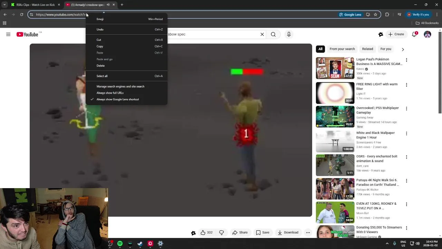Open options for EVEN AT 130KG ROONEY video
The width and height of the screenshot is (442, 249).
[406, 204]
